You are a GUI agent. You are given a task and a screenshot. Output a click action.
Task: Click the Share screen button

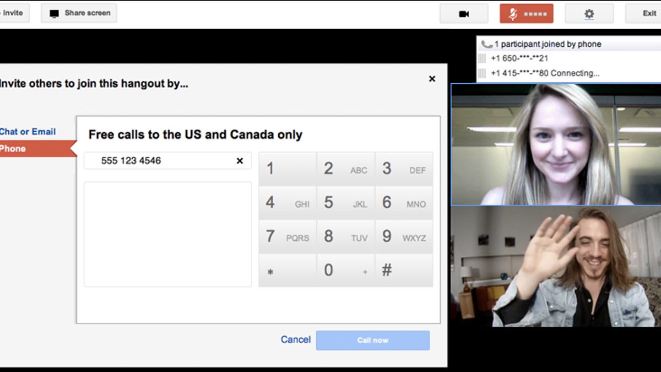[79, 13]
